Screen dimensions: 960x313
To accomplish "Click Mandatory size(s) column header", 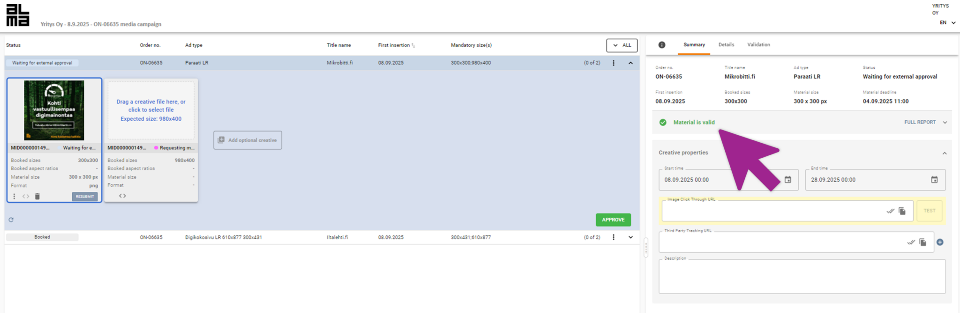I will point(471,45).
